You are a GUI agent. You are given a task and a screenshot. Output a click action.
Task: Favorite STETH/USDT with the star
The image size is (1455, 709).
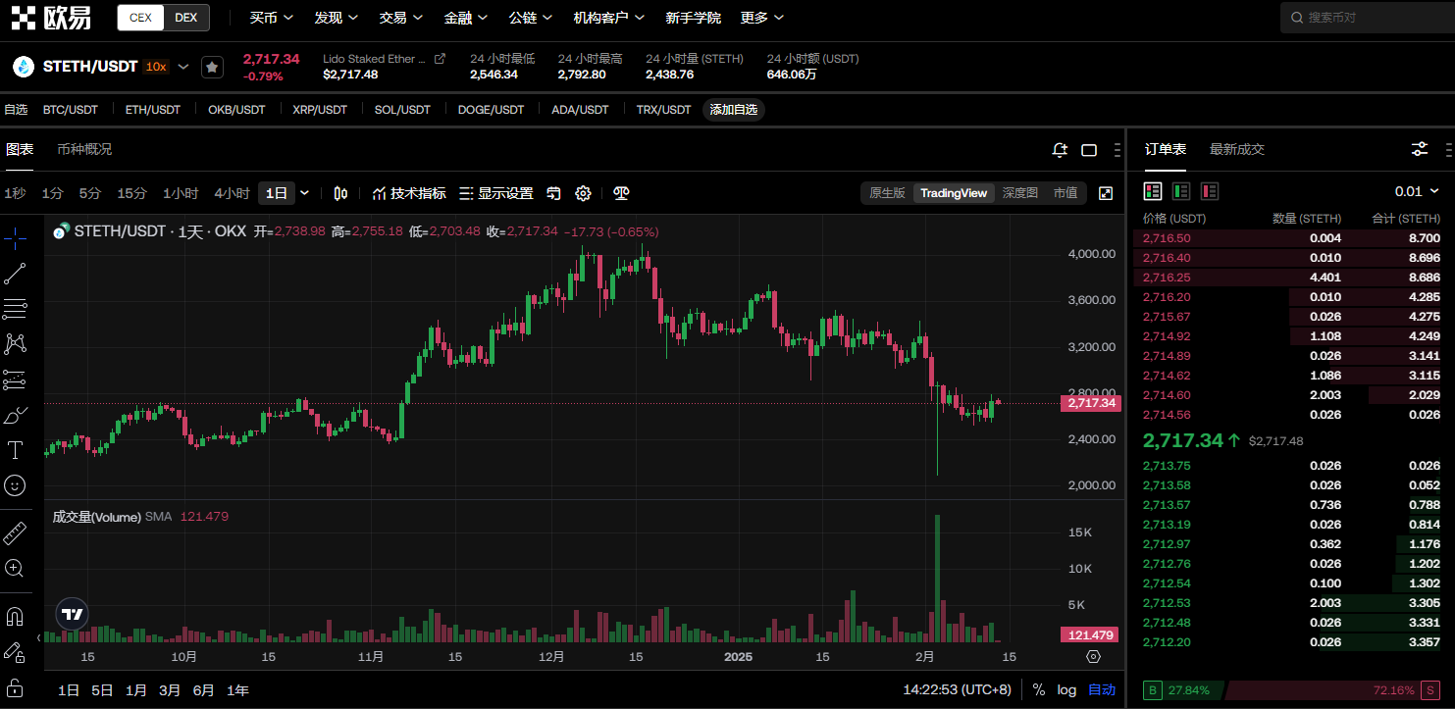click(x=212, y=67)
